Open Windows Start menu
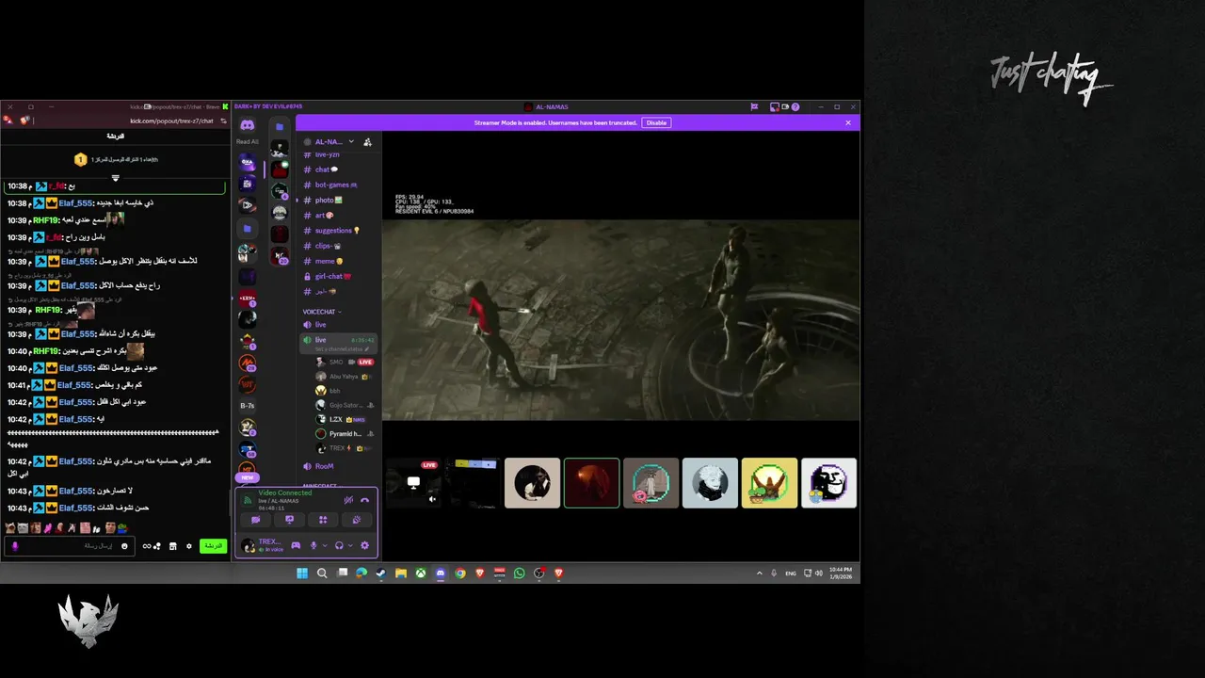This screenshot has width=1205, height=678. [302, 573]
